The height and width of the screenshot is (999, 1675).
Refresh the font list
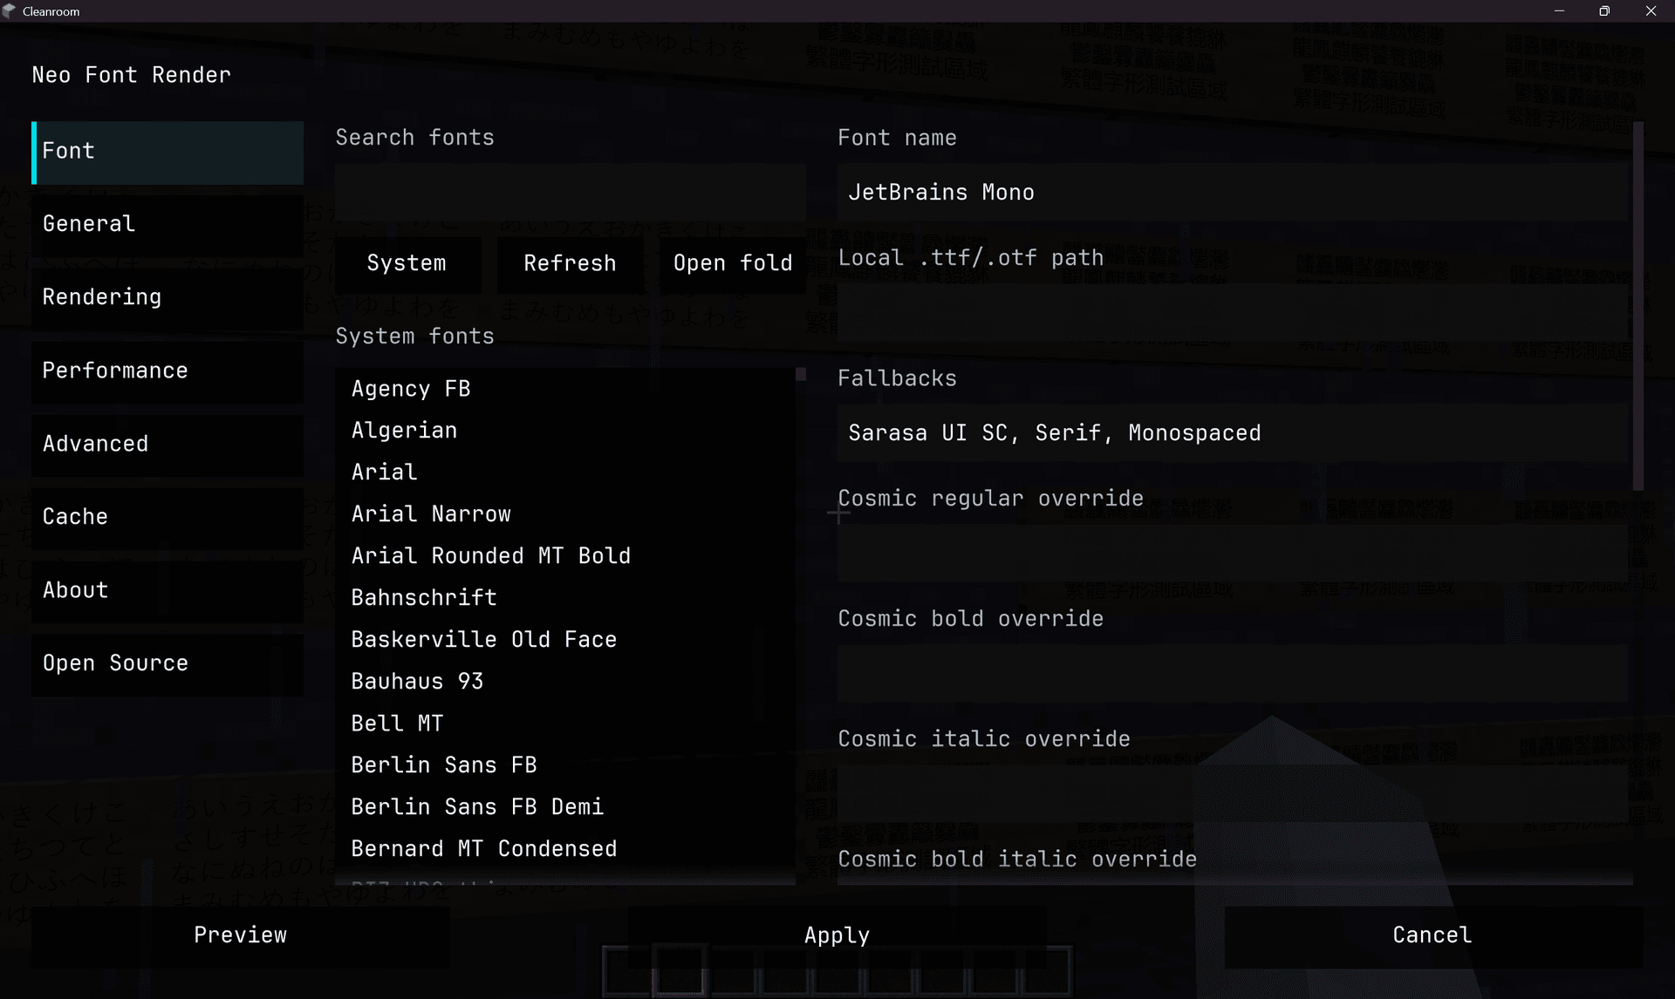570,264
